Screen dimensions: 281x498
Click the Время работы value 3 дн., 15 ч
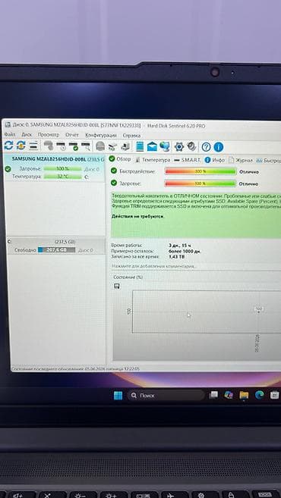point(179,246)
